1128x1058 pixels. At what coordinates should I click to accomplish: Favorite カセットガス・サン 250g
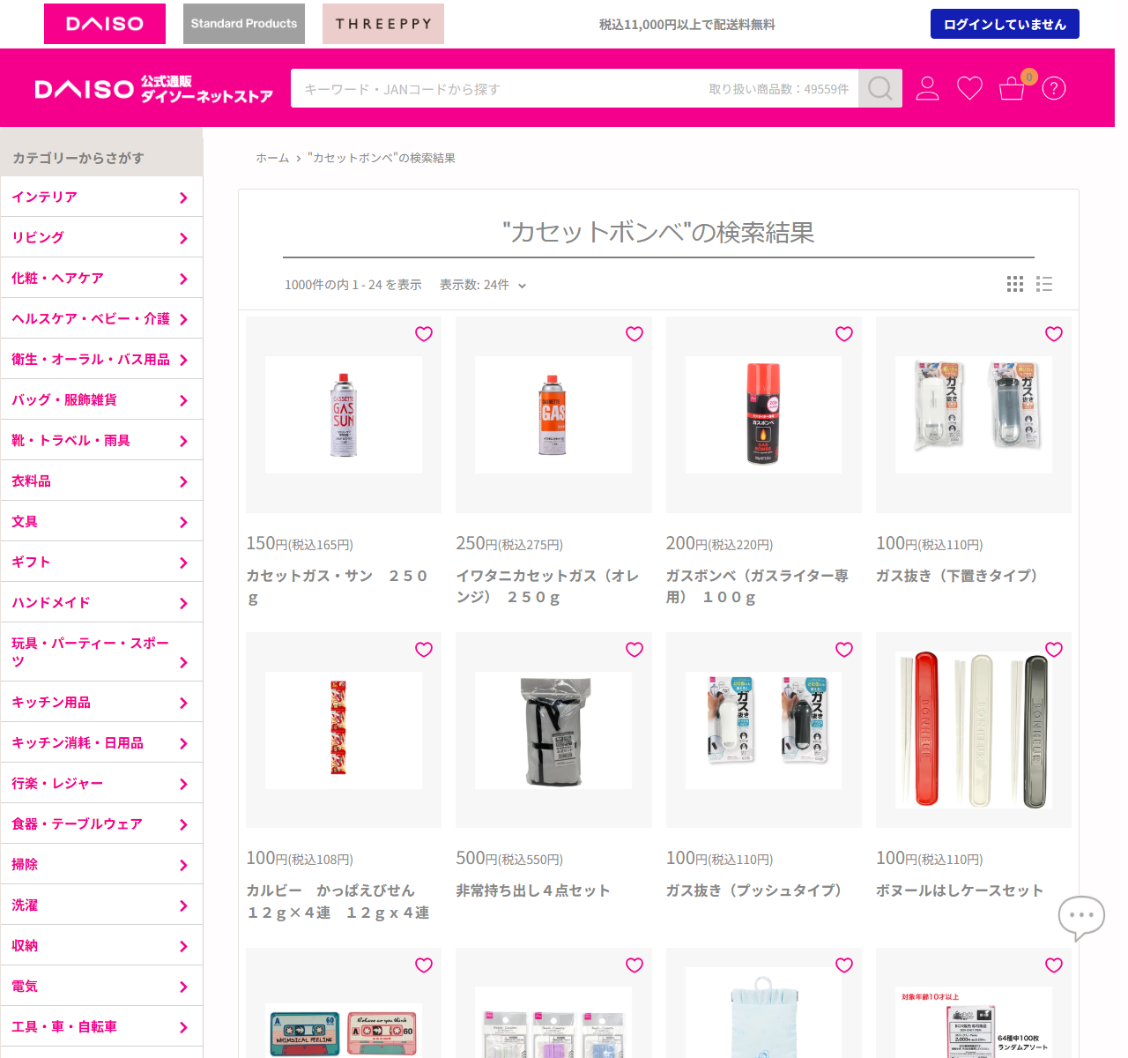424,334
